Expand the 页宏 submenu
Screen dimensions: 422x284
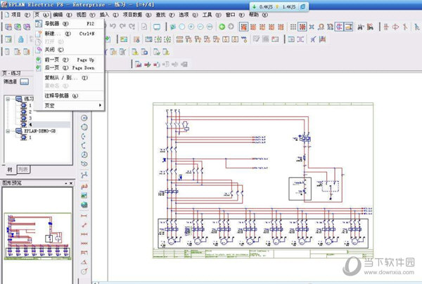click(x=70, y=105)
